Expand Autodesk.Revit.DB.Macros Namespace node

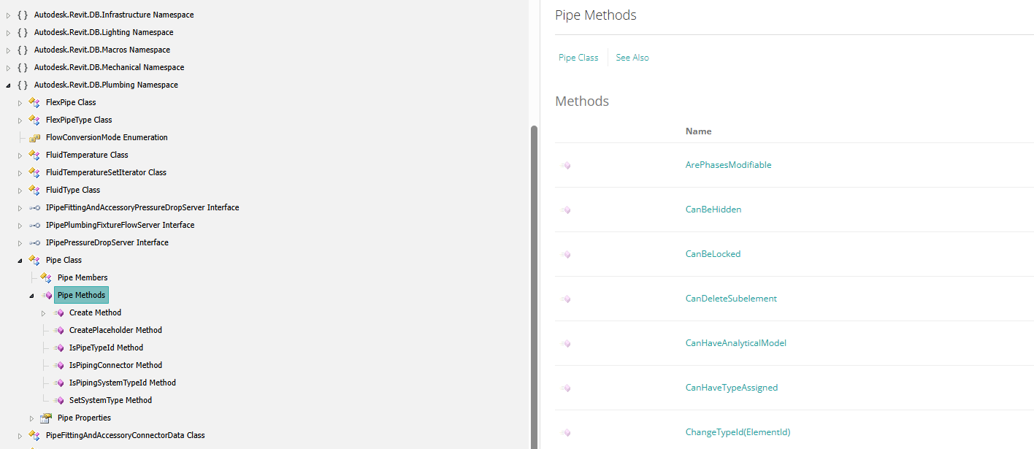8,50
